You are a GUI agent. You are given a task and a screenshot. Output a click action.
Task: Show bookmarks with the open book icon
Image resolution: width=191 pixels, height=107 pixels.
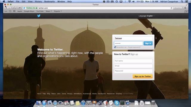click(x=10, y=11)
